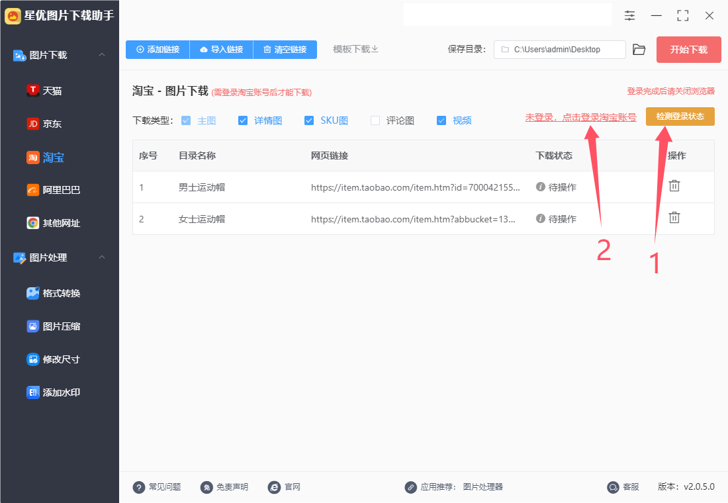
Task: Click the version v2.0.5.0 label
Action: click(x=686, y=486)
